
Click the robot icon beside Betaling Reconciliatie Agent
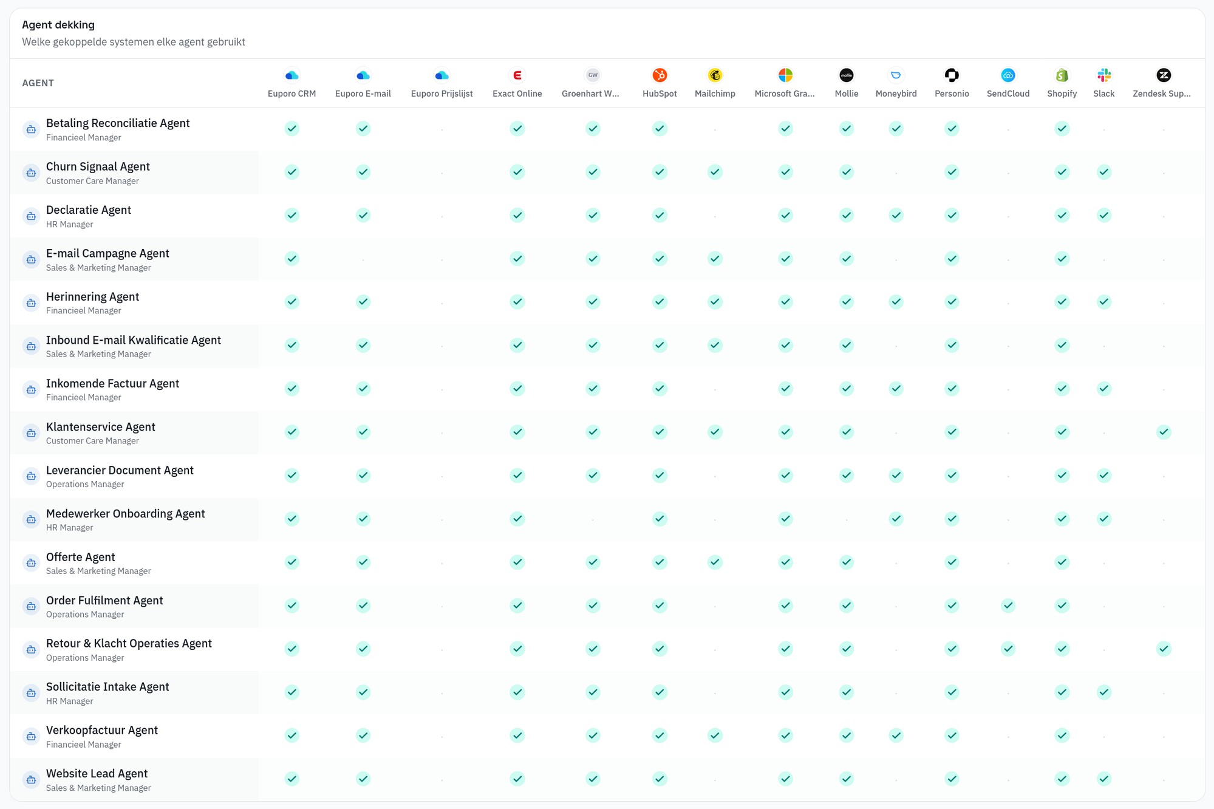31,129
